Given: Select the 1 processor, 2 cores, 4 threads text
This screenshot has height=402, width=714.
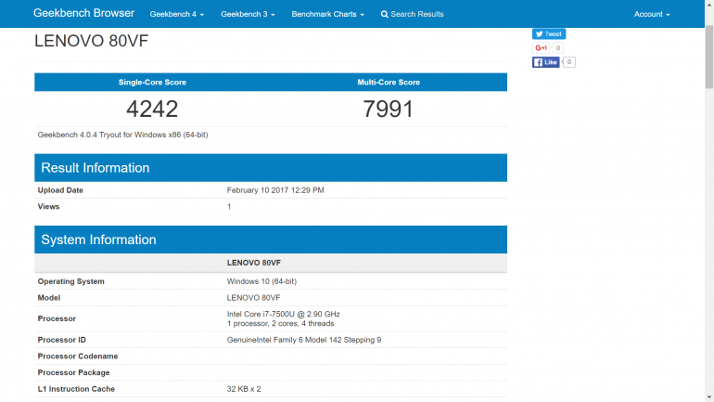Looking at the screenshot, I should (280, 324).
